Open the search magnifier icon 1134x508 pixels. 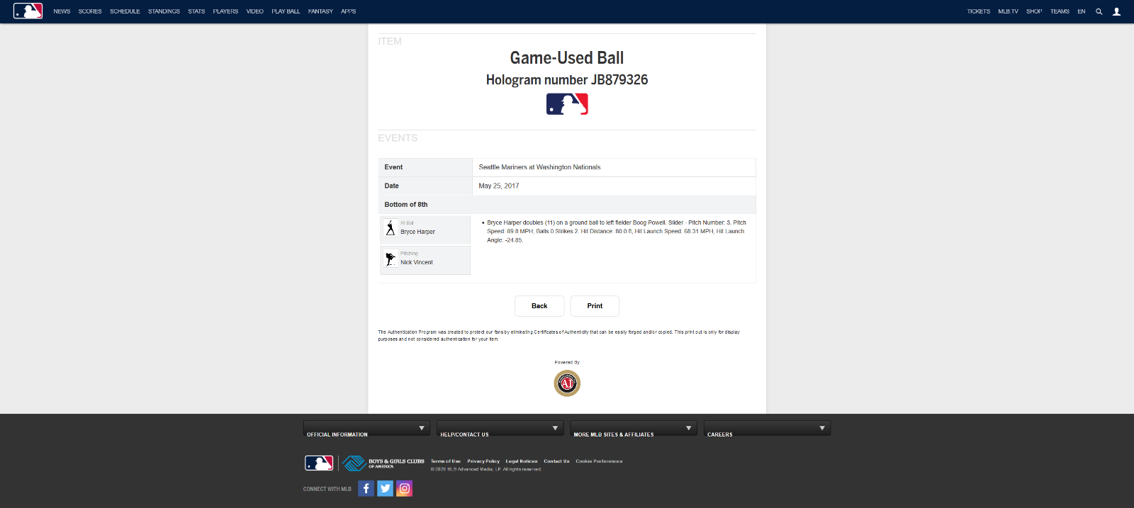pyautogui.click(x=1099, y=11)
